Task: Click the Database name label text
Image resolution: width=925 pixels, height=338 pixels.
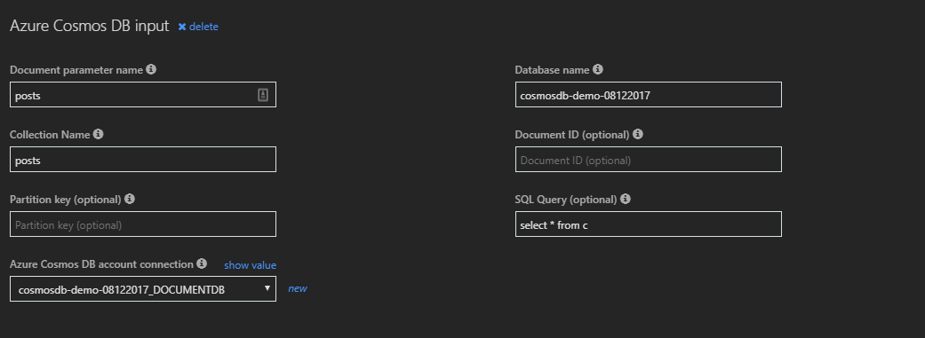Action: 552,70
